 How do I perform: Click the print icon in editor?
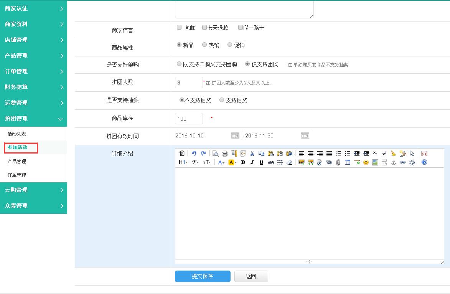pyautogui.click(x=225, y=154)
